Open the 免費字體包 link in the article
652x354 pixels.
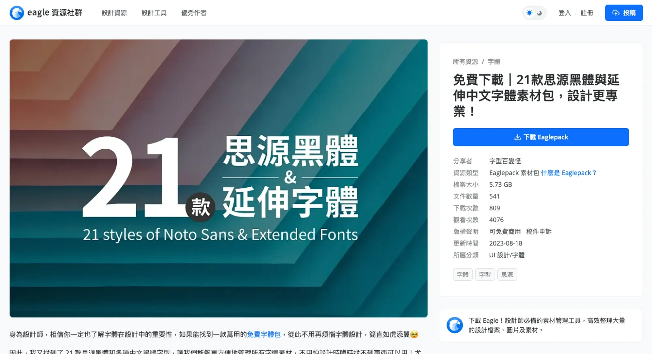point(264,334)
